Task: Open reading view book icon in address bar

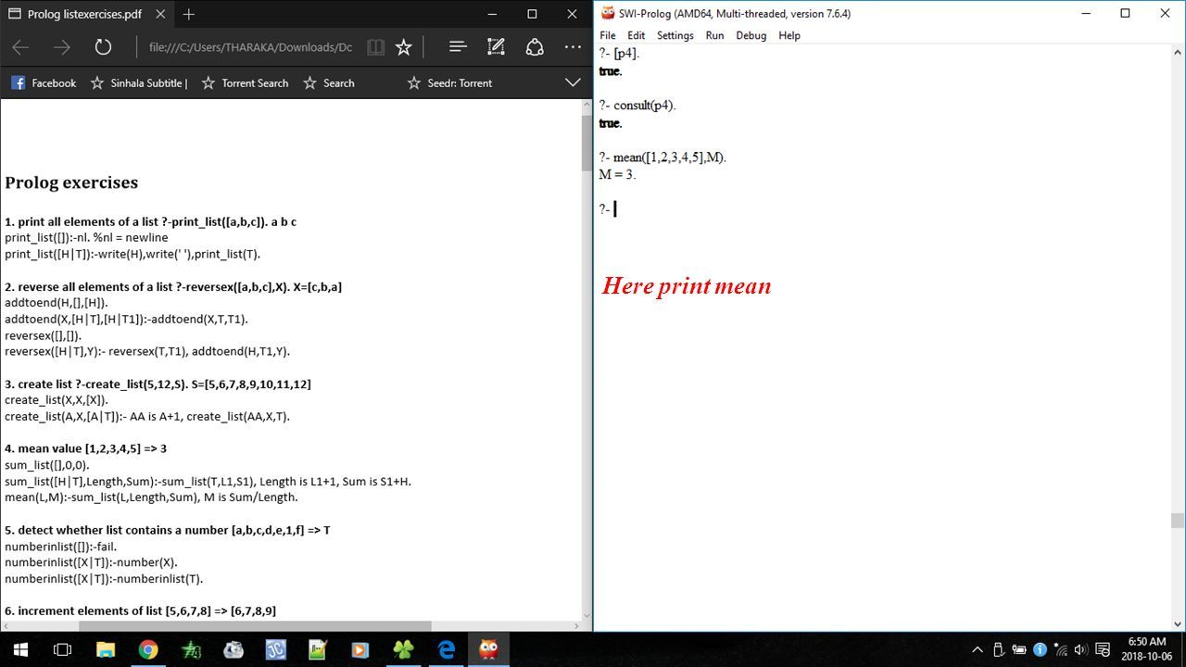Action: click(x=375, y=47)
